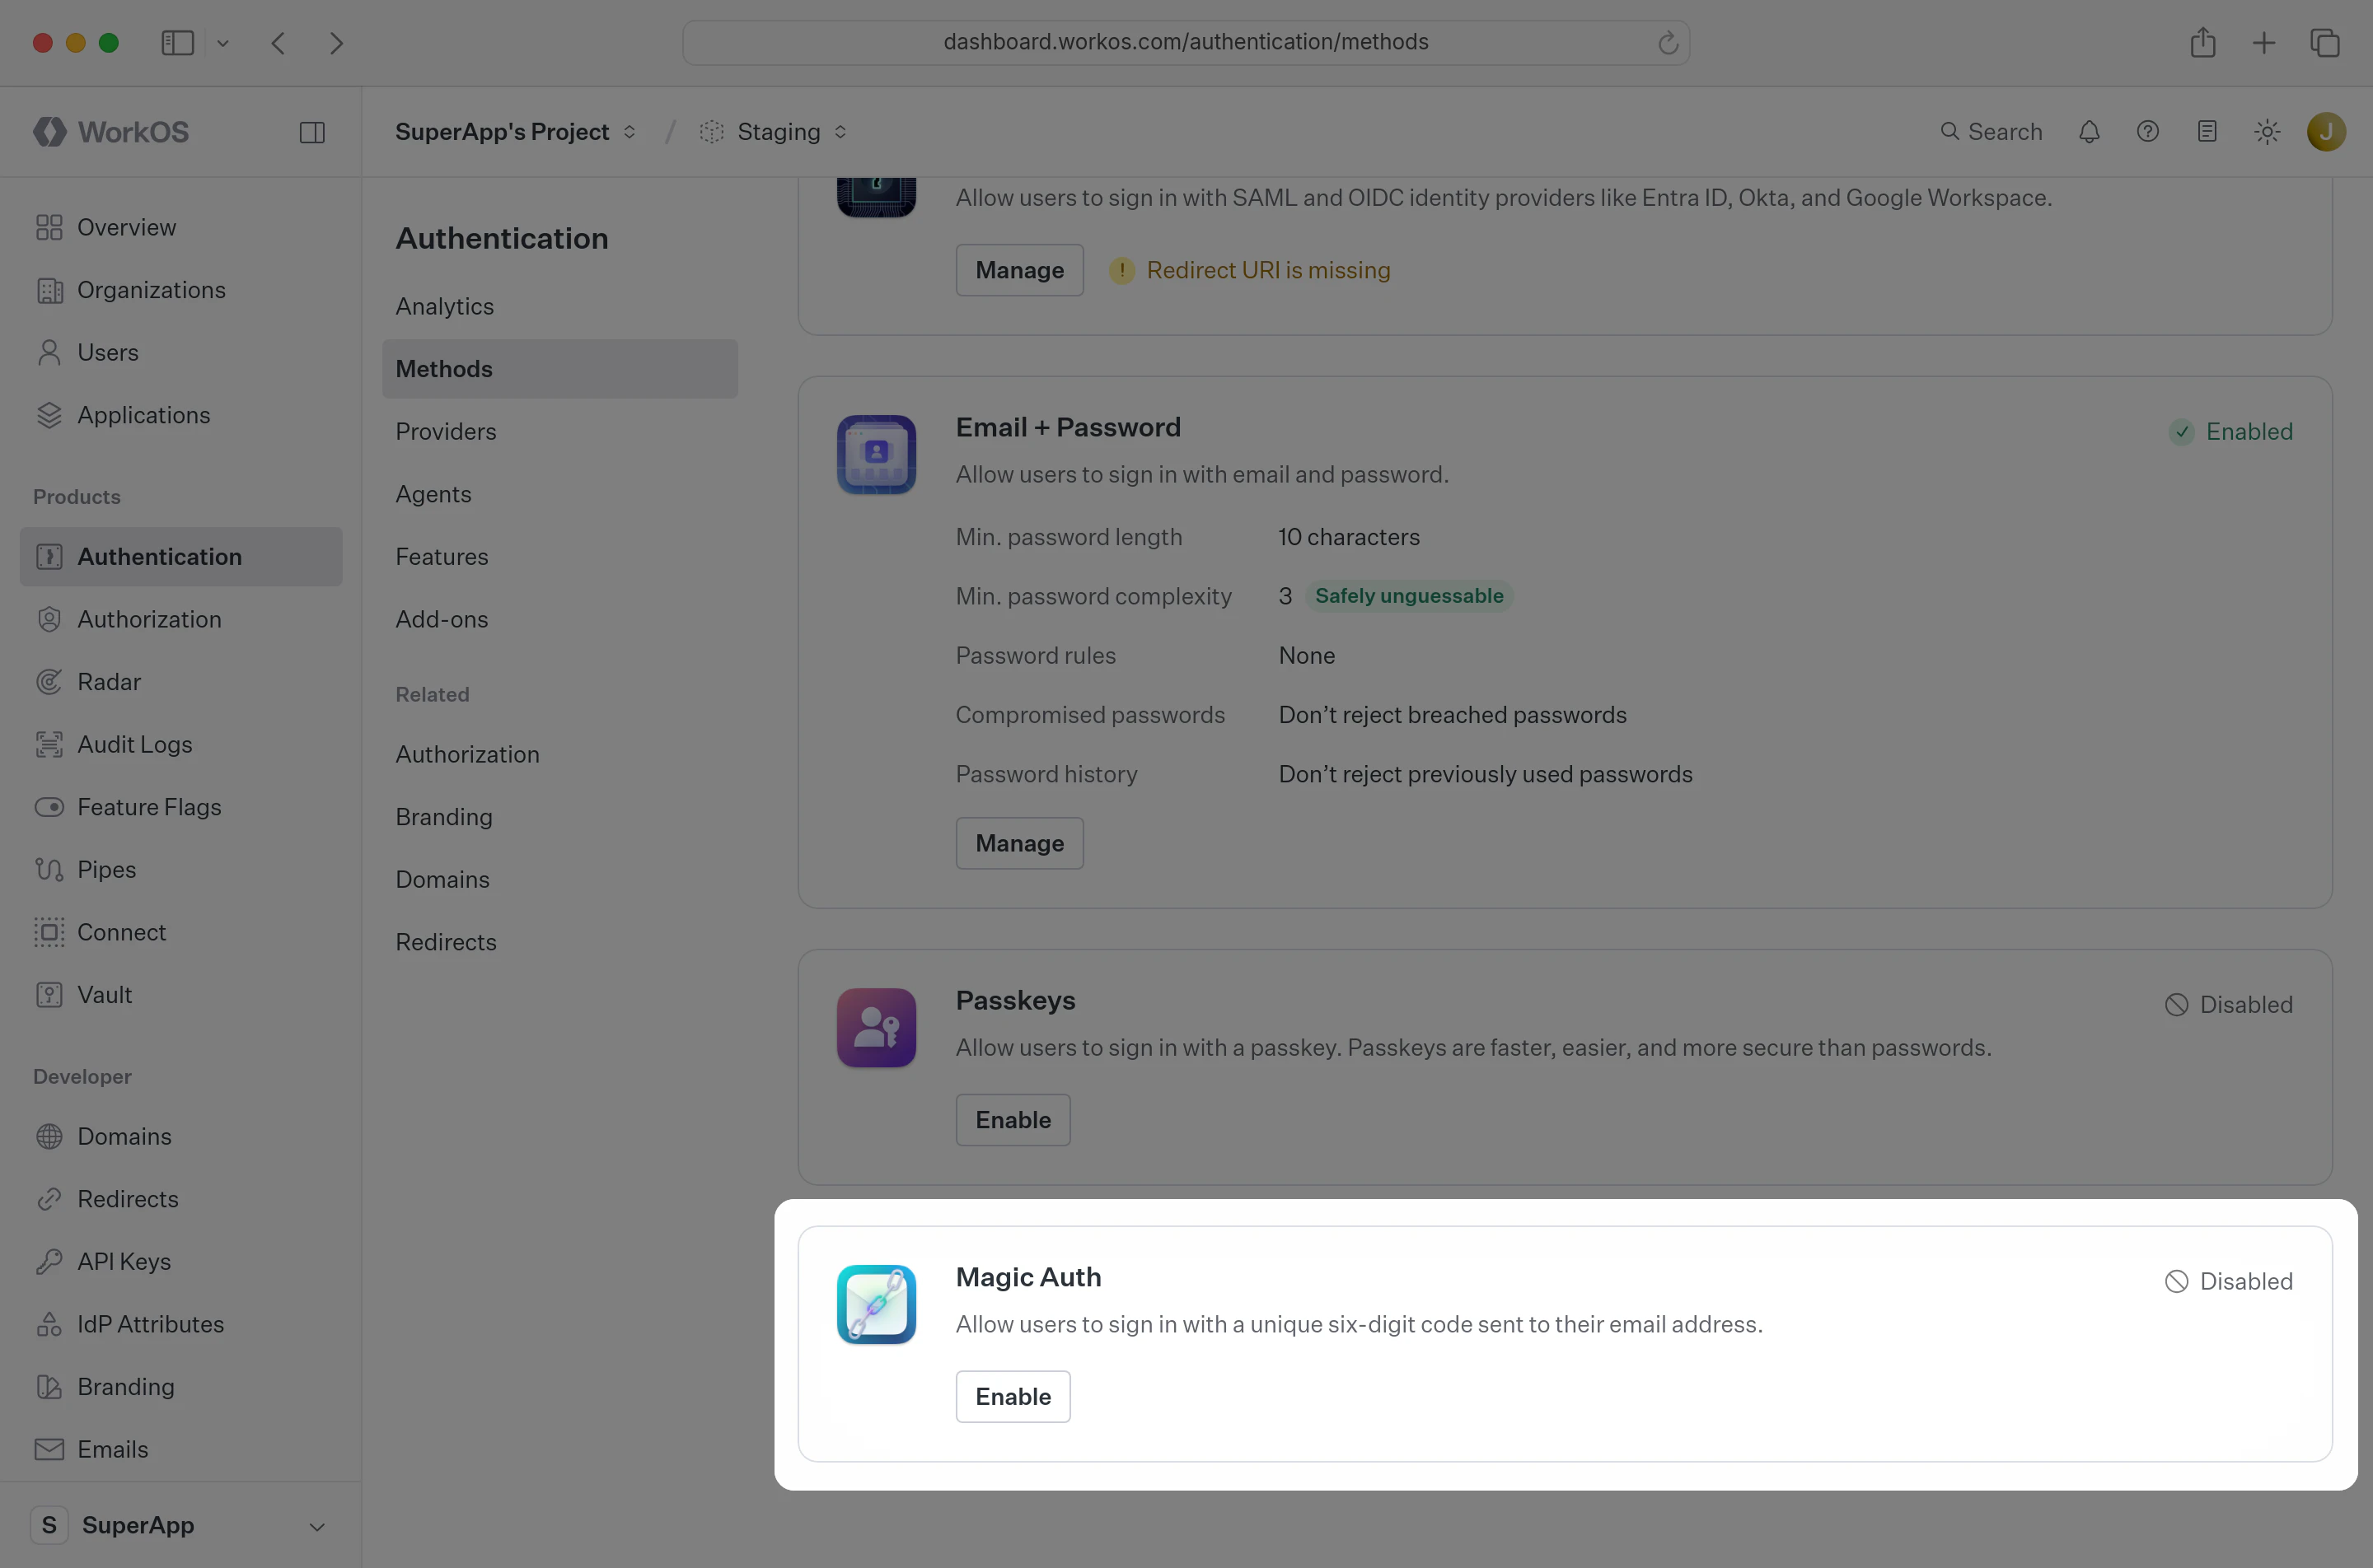
Task: Open the Safari sidebar dropdown chevron
Action: coord(223,43)
